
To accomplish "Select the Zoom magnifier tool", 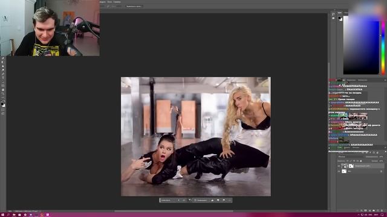I will pos(3,94).
